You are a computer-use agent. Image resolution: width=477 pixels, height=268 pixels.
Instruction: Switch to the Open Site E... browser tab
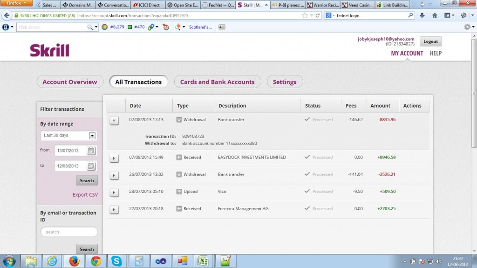183,5
